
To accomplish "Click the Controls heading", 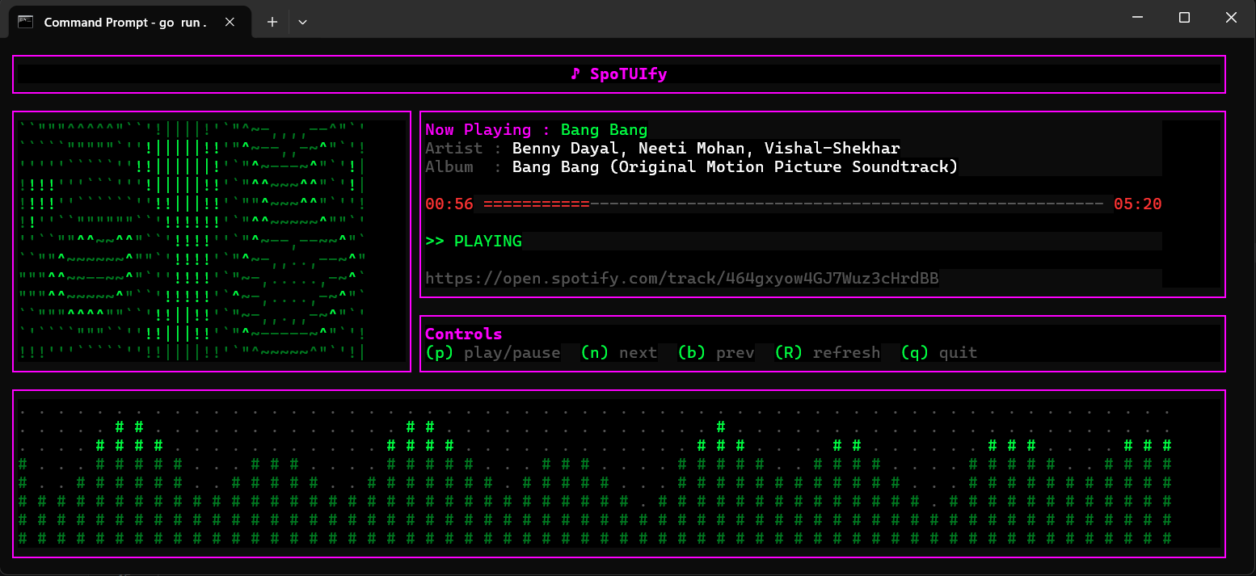I will (464, 334).
